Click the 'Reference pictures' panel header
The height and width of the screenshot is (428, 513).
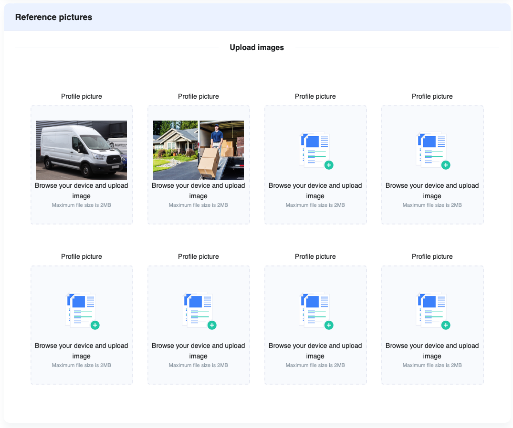pyautogui.click(x=54, y=17)
